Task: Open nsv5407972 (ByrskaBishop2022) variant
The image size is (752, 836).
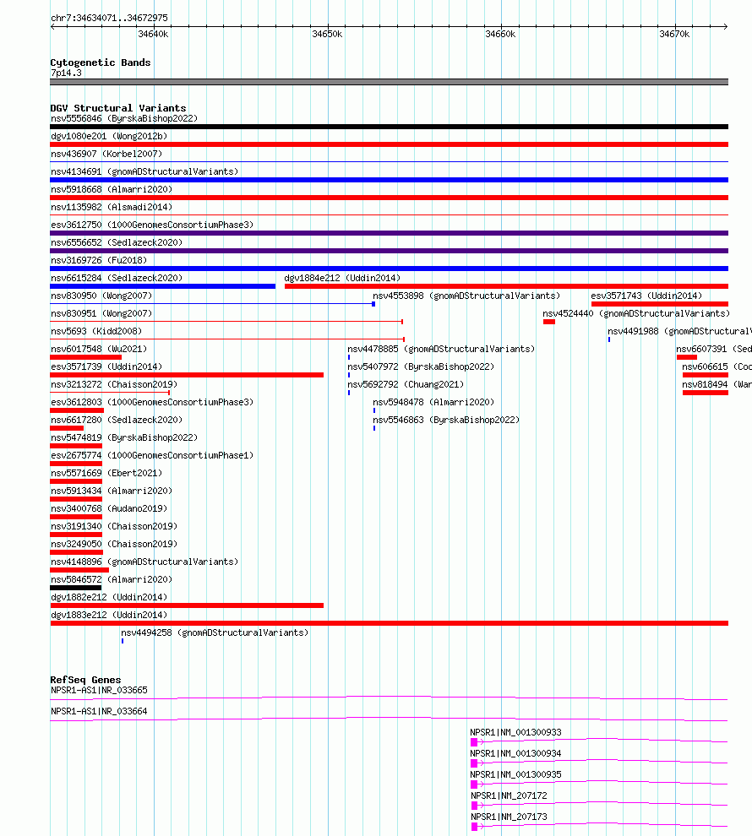Action: click(x=421, y=366)
